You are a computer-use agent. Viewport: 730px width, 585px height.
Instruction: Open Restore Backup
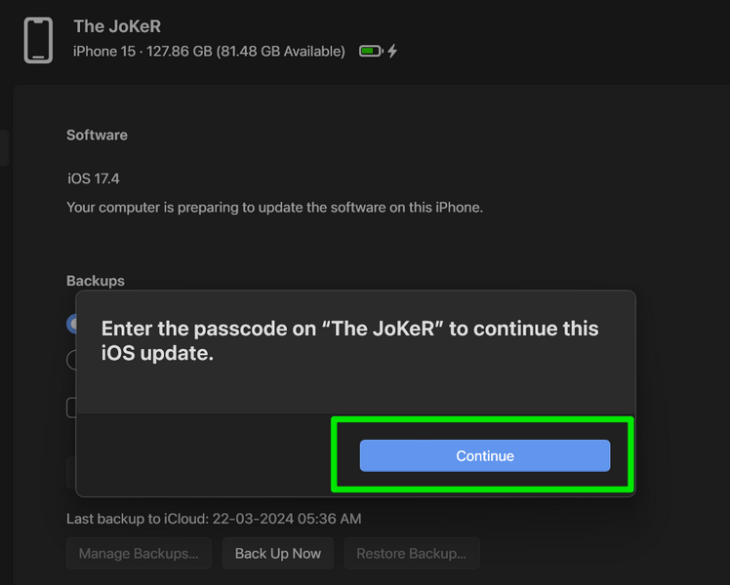click(x=412, y=554)
